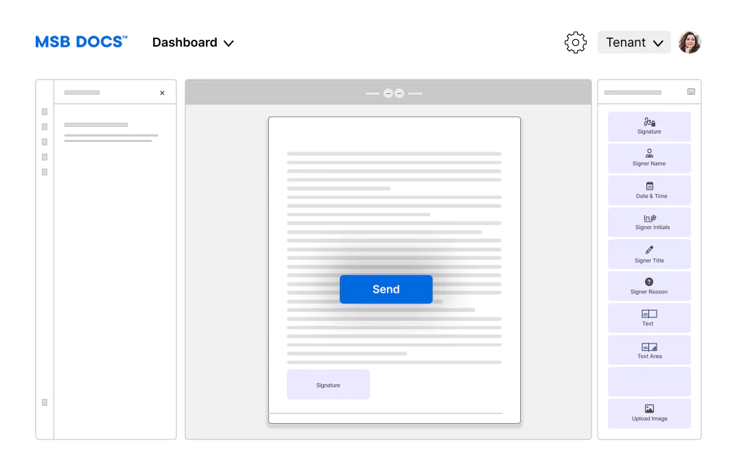Select the Signer Initials field
Screen dimensions: 739x471
(x=649, y=222)
